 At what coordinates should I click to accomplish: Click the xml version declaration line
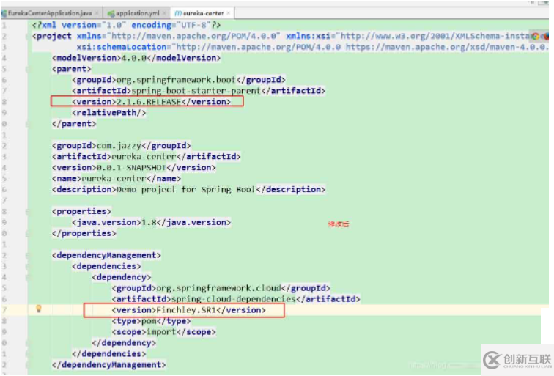[126, 25]
